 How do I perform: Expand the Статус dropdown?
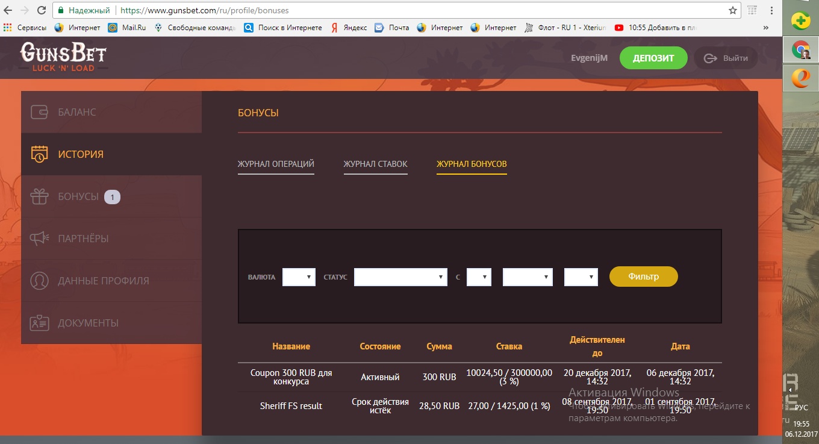(400, 277)
